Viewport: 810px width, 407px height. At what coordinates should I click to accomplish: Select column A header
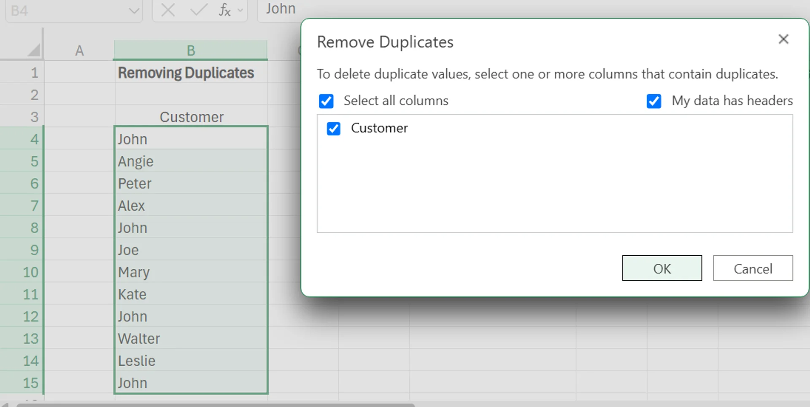79,51
